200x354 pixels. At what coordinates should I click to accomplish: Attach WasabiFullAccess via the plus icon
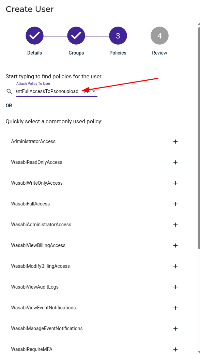175,204
